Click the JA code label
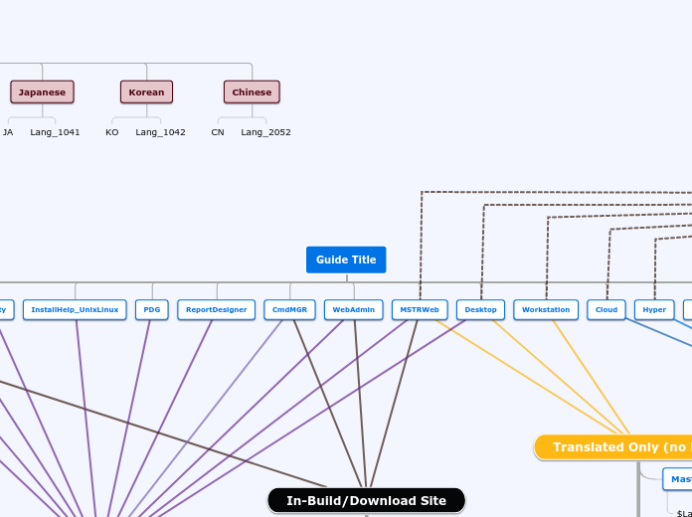 click(8, 132)
